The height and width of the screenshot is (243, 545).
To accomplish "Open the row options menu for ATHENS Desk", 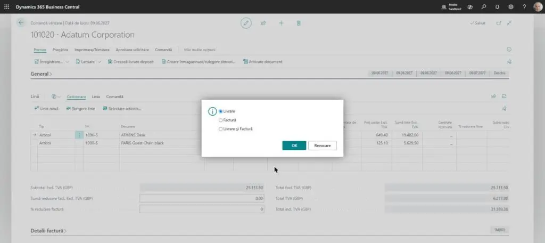I will [79, 135].
